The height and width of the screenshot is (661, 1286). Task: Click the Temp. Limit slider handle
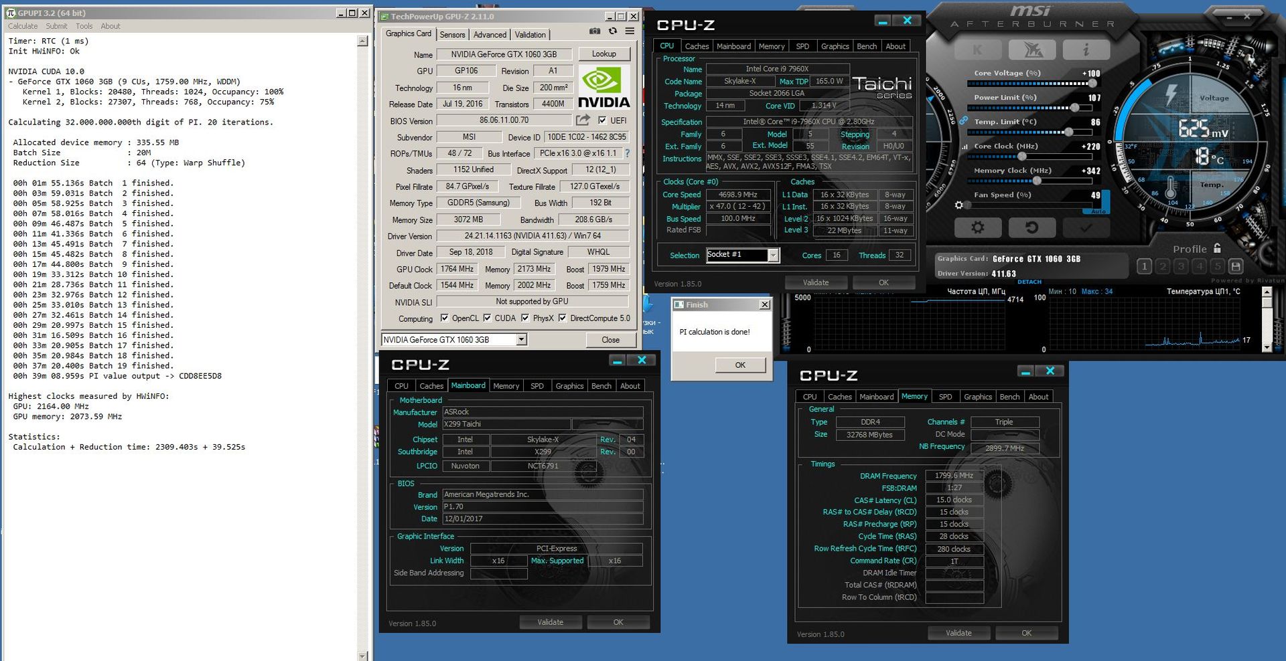pyautogui.click(x=1069, y=132)
